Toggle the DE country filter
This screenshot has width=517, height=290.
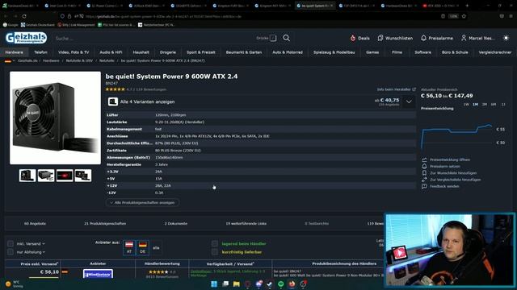(x=142, y=247)
